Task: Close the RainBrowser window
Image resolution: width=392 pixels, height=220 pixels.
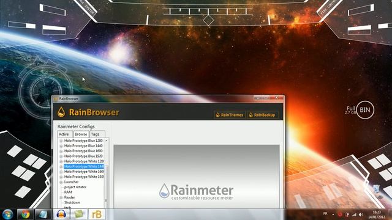Action: (276, 98)
